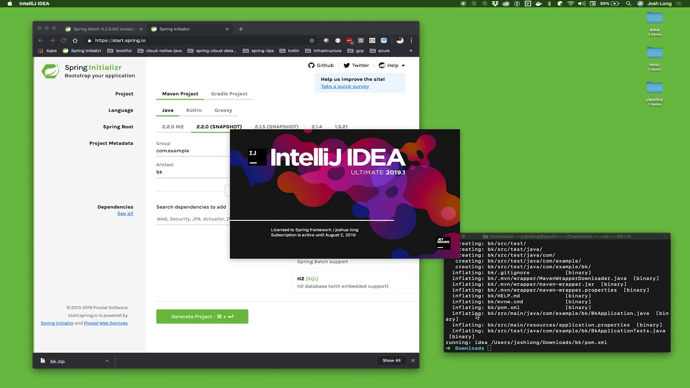This screenshot has width=690, height=388.
Task: Bookmark this page with the star icon
Action: tap(312, 40)
